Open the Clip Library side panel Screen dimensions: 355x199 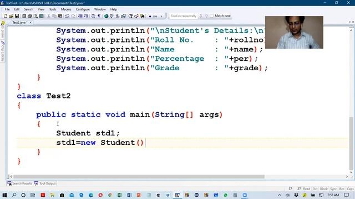click(x=2, y=51)
